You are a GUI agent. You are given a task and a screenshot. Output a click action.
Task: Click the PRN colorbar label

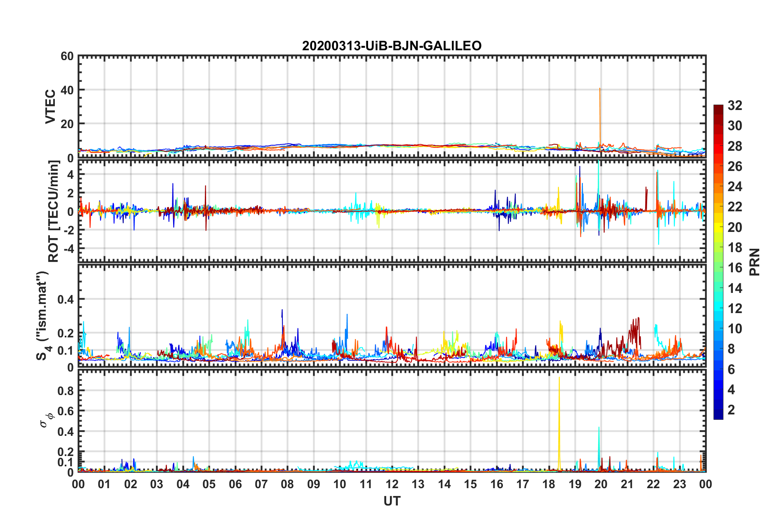pos(755,262)
